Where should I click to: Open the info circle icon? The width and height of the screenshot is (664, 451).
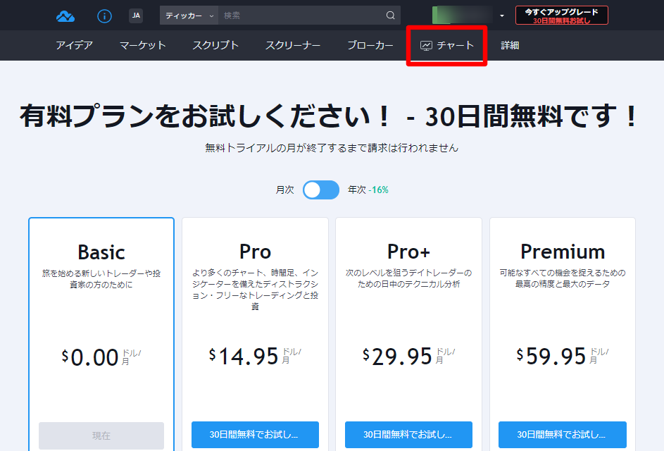104,16
